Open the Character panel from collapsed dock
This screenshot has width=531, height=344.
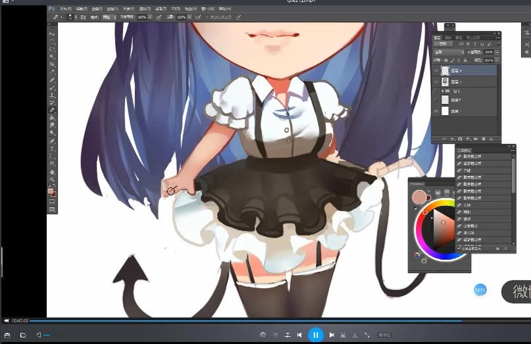pos(527,44)
